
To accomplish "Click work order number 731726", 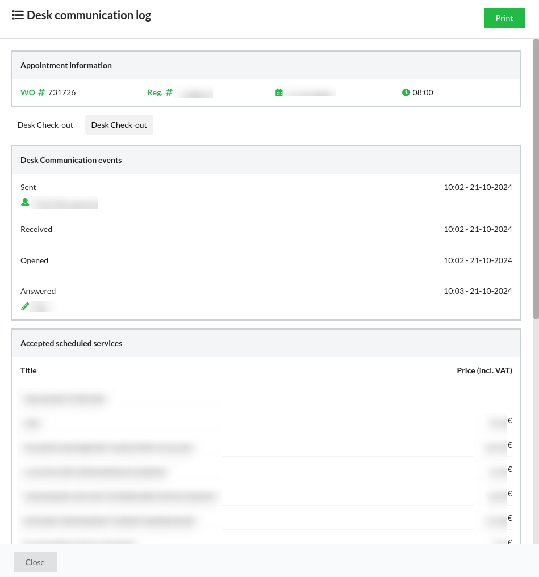I will tap(62, 92).
